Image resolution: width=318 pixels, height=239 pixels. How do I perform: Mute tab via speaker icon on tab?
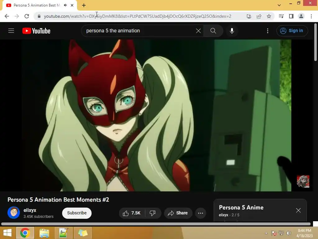pyautogui.click(x=65, y=5)
